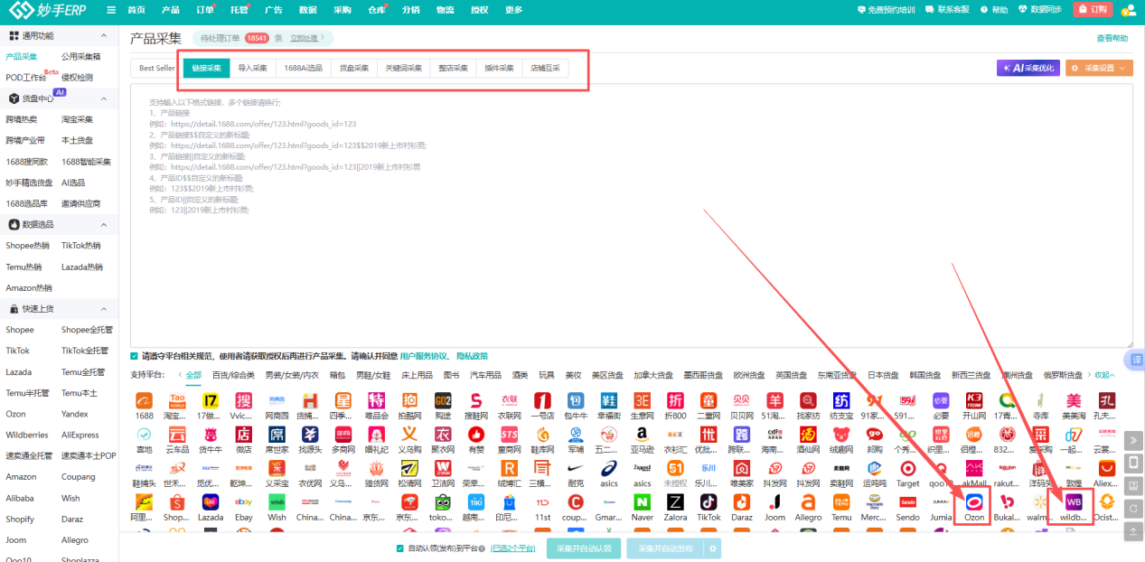Image resolution: width=1145 pixels, height=562 pixels.
Task: Click 收起 to collapse platform categories
Action: click(x=1104, y=375)
